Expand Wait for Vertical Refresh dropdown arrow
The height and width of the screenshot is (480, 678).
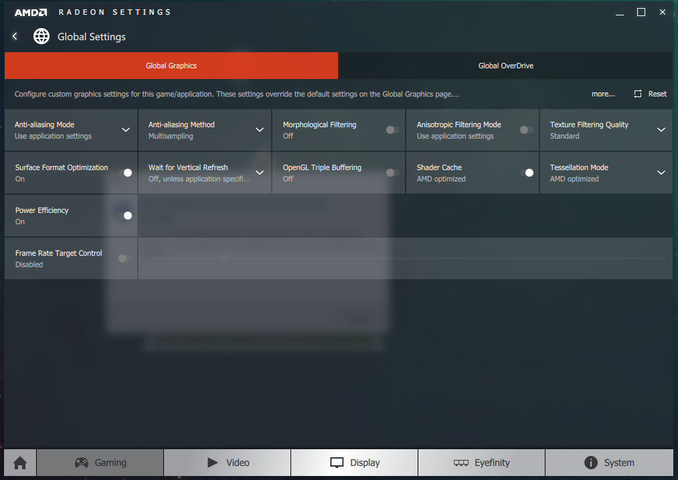coord(260,173)
